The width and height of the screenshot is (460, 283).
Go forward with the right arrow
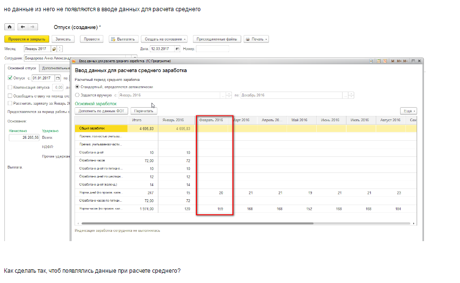32,27
